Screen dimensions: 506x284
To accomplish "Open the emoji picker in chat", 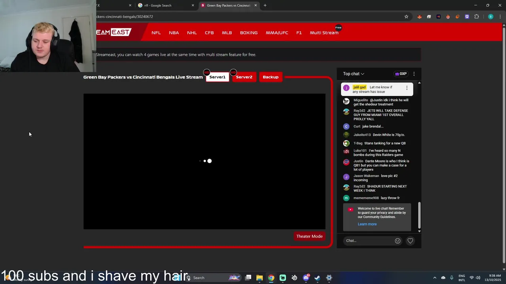I will [398, 241].
